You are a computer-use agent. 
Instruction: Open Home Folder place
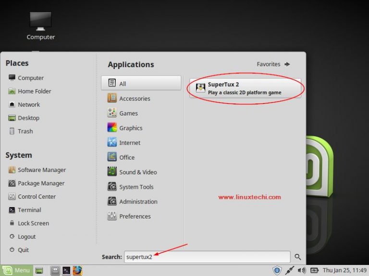pyautogui.click(x=30, y=92)
